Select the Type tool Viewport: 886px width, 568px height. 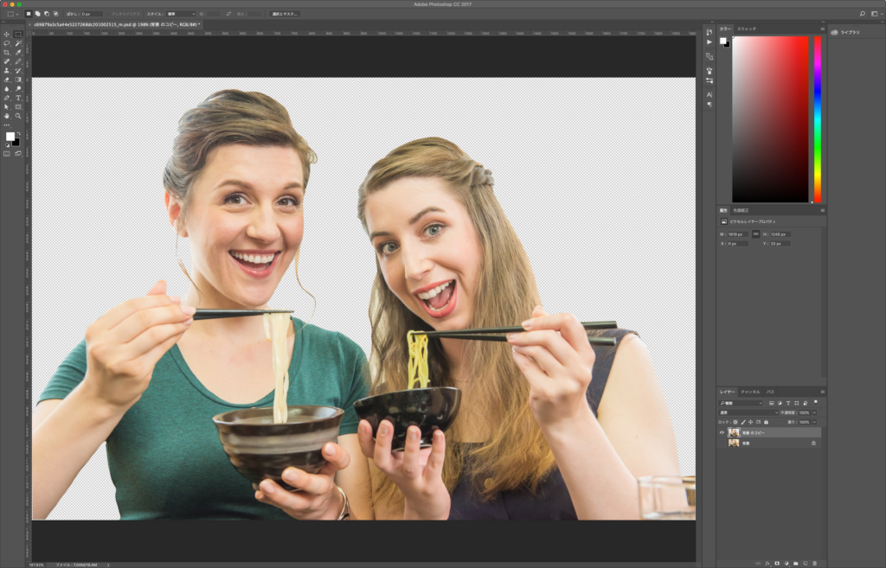(x=17, y=98)
